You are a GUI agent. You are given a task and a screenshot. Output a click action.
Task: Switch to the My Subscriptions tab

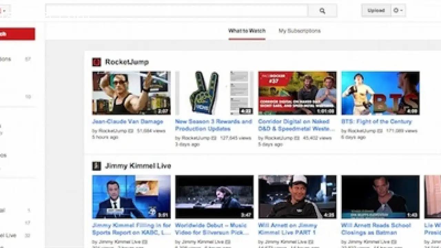click(300, 31)
